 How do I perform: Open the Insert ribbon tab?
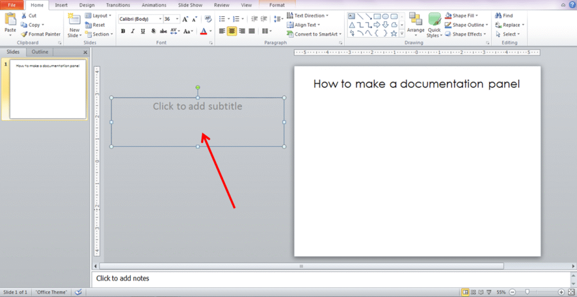(61, 5)
